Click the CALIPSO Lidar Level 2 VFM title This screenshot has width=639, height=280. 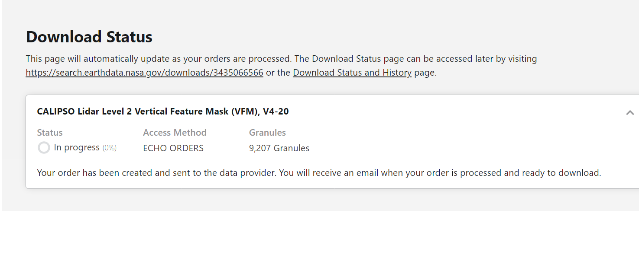[163, 111]
